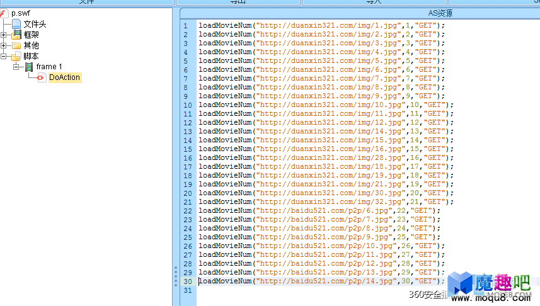
Task: Click the code line loading img/30.jpg
Action: [326, 193]
